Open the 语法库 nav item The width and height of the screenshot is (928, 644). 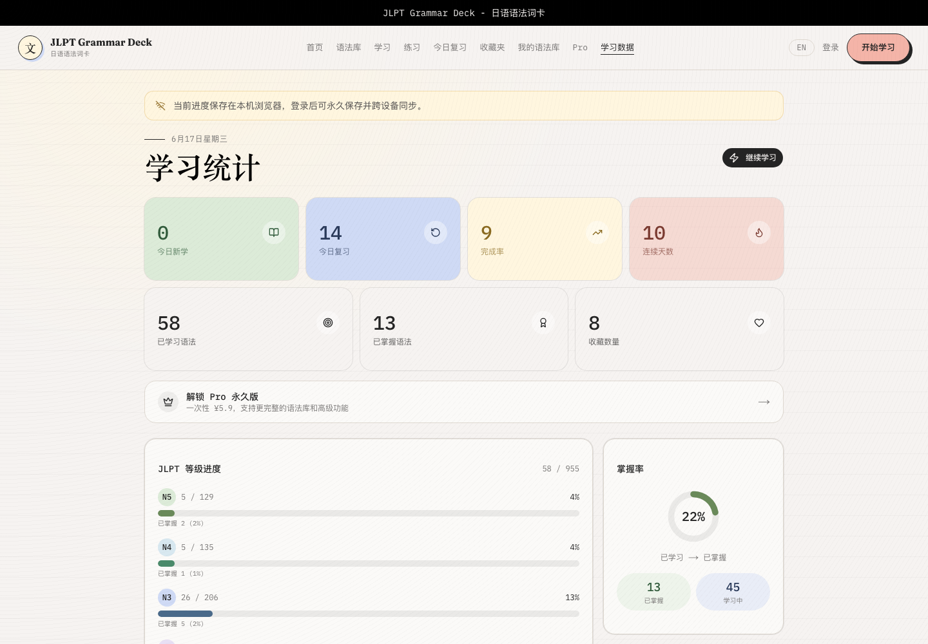click(349, 48)
